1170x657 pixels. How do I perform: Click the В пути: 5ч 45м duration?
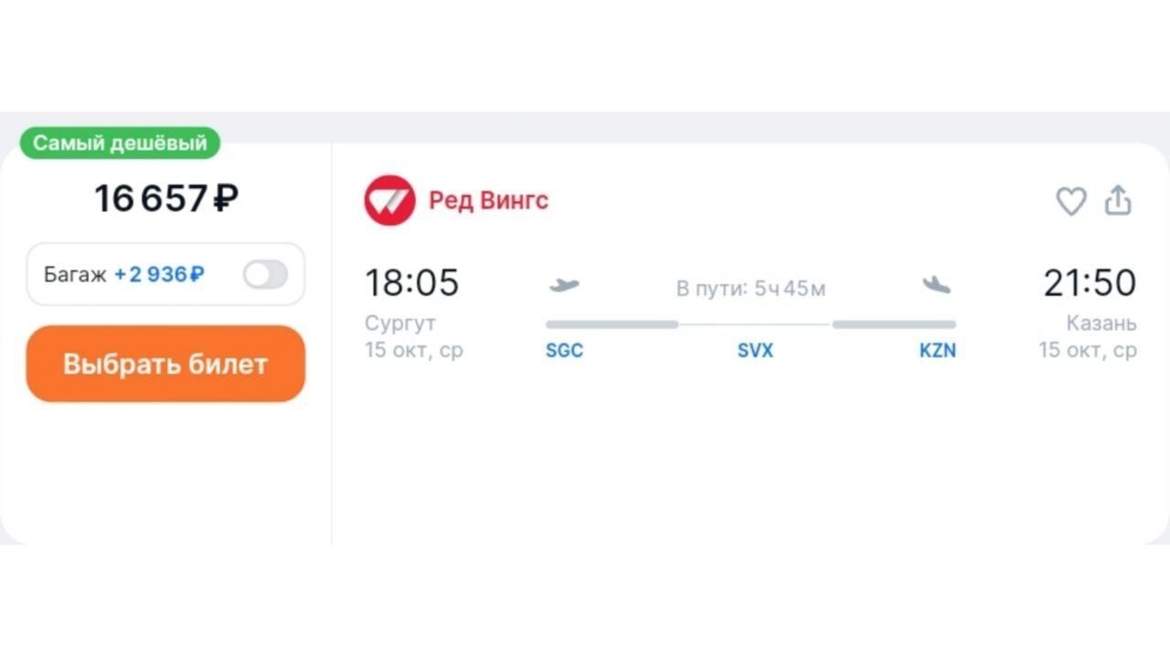pos(750,289)
